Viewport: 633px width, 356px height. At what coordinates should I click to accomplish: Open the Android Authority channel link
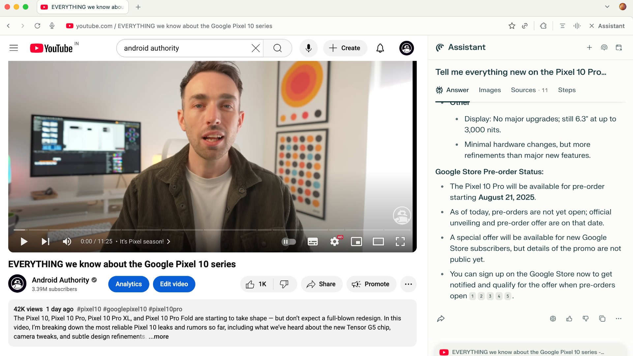point(60,280)
